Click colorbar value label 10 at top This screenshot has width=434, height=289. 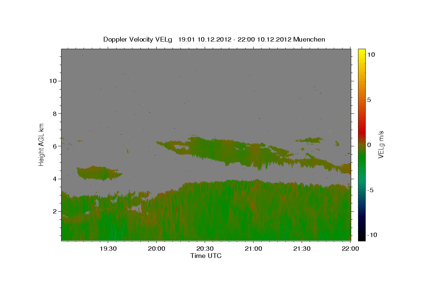[371, 55]
